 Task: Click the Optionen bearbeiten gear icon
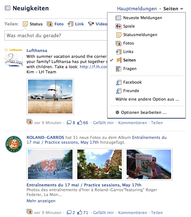click(x=117, y=112)
